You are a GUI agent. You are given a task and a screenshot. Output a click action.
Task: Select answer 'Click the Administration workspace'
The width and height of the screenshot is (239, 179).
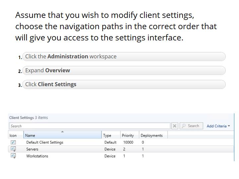(124, 56)
